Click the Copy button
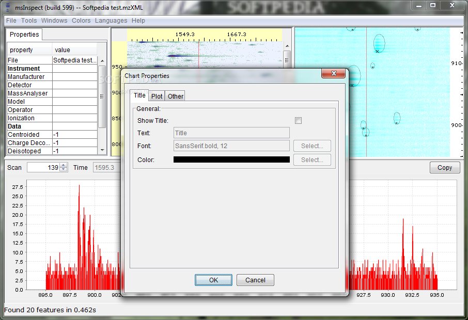468x320 pixels. click(445, 168)
